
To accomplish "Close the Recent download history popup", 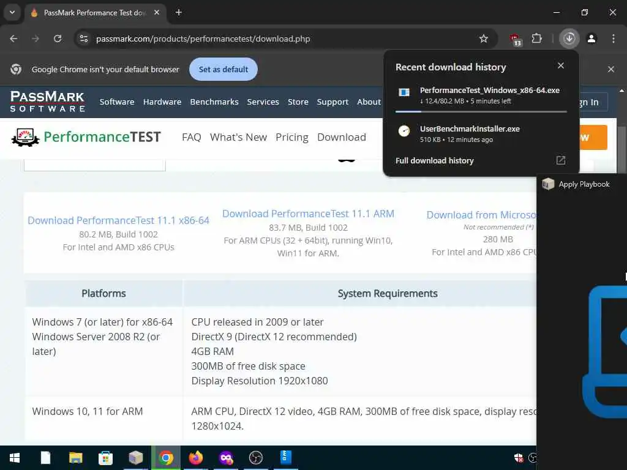I will [561, 65].
